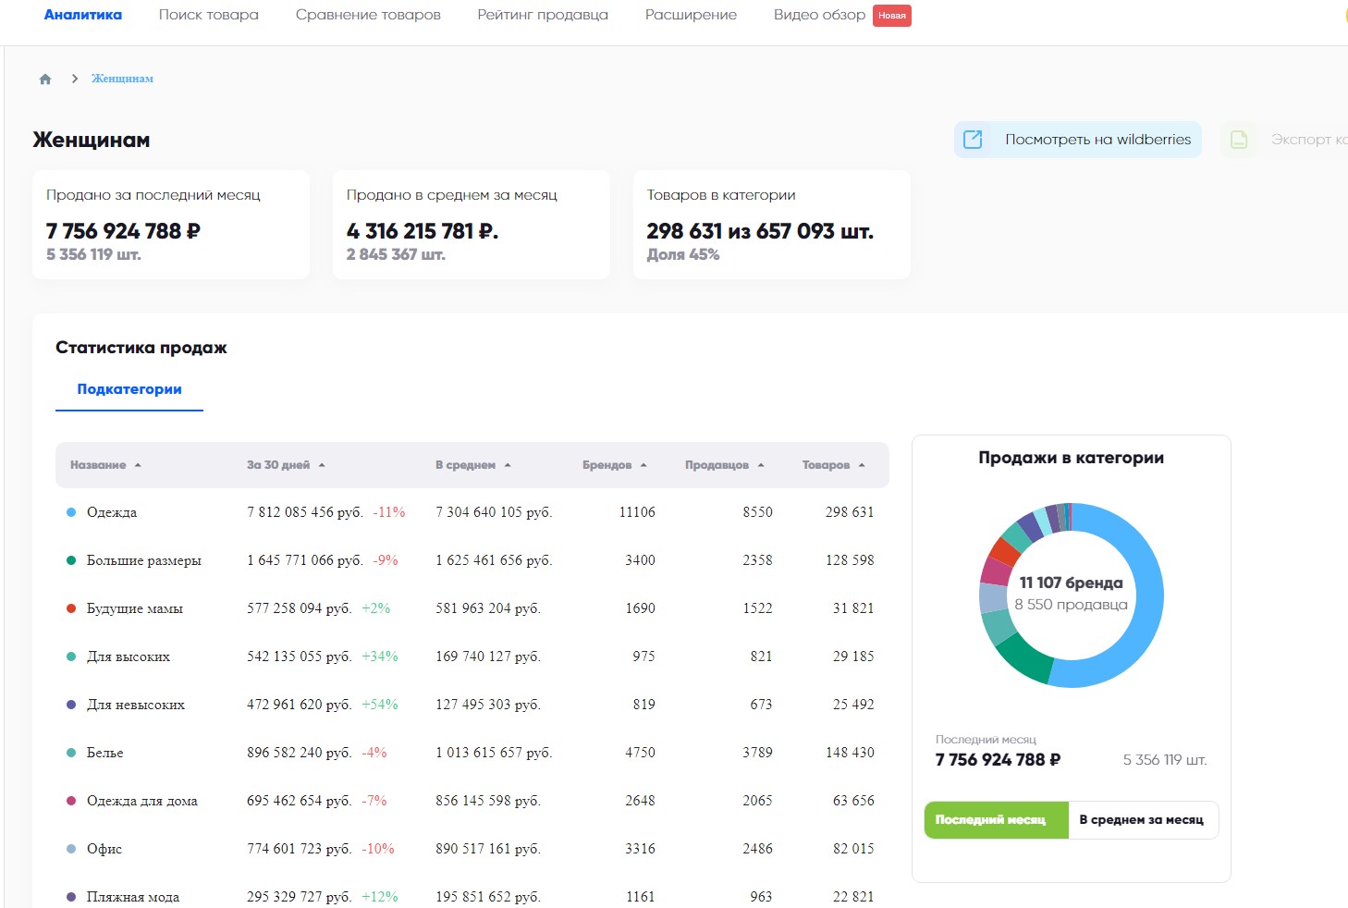Click the breadcrumb chevron after home icon
This screenshot has height=908, width=1348.
(x=74, y=79)
